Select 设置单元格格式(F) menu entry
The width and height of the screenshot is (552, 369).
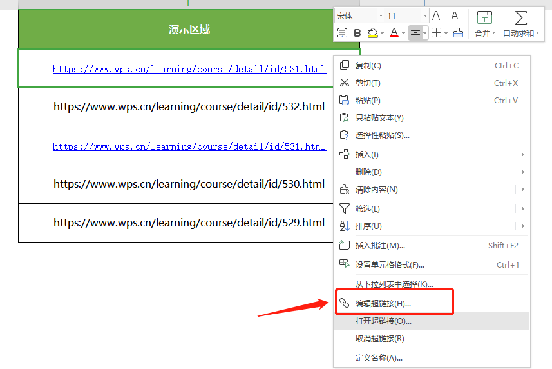(x=390, y=264)
